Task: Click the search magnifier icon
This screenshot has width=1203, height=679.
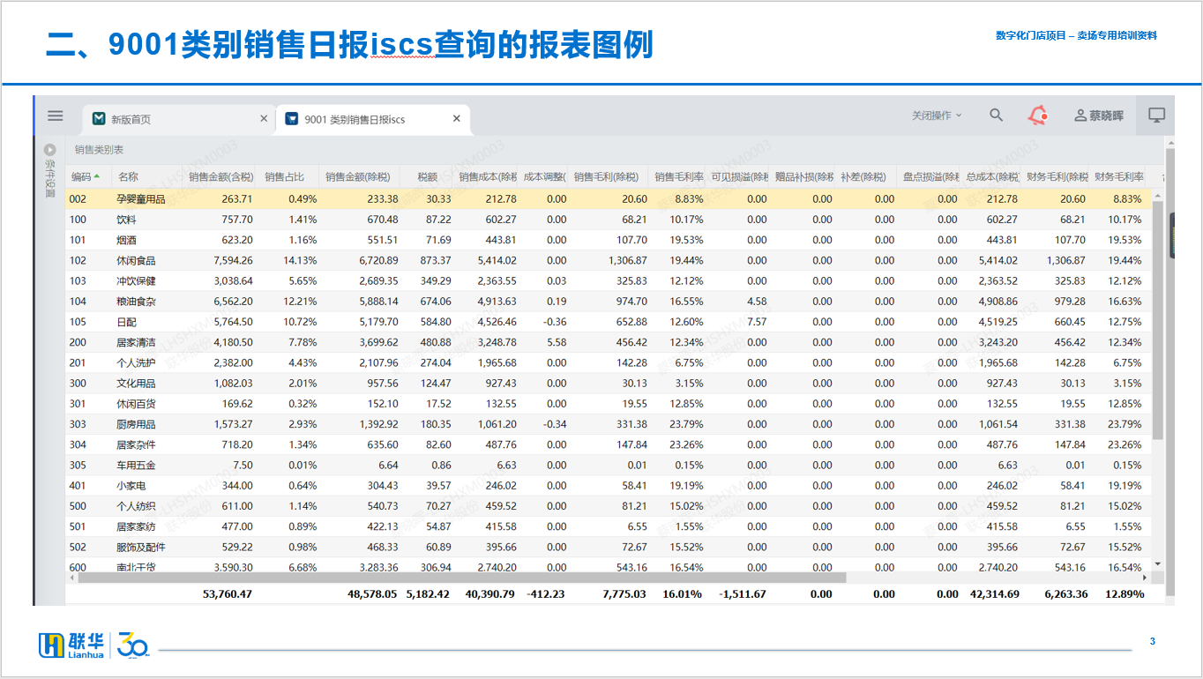Action: pos(996,116)
